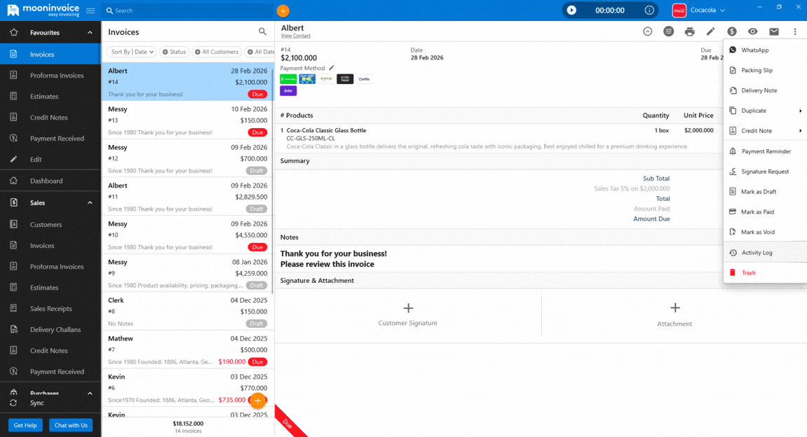This screenshot has width=807, height=437.
Task: Click the eye Preview icon for invoice #14
Action: click(752, 32)
